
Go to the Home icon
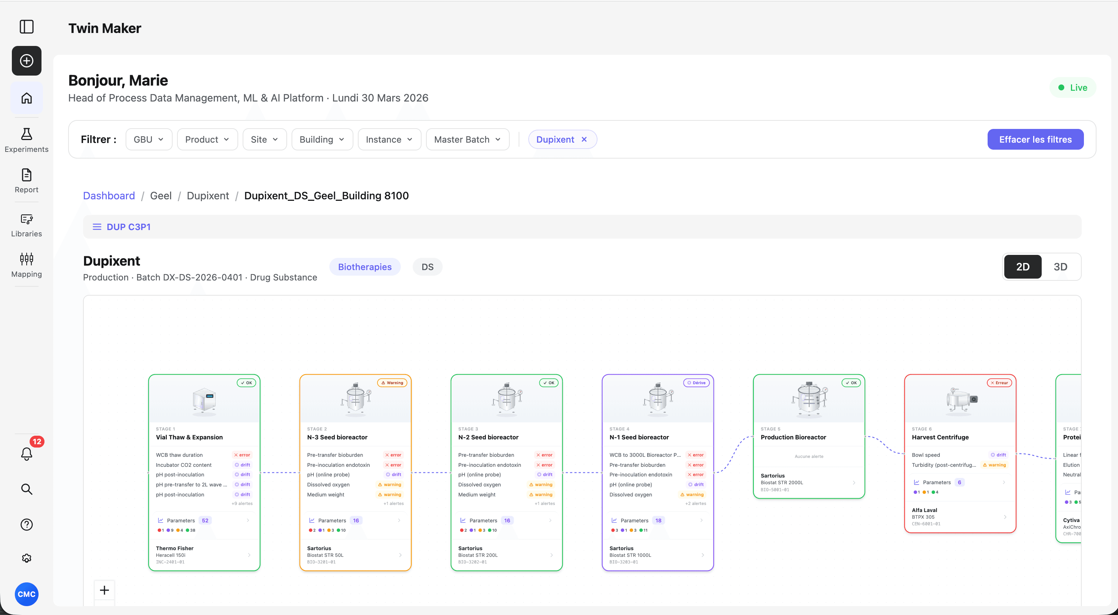[26, 98]
